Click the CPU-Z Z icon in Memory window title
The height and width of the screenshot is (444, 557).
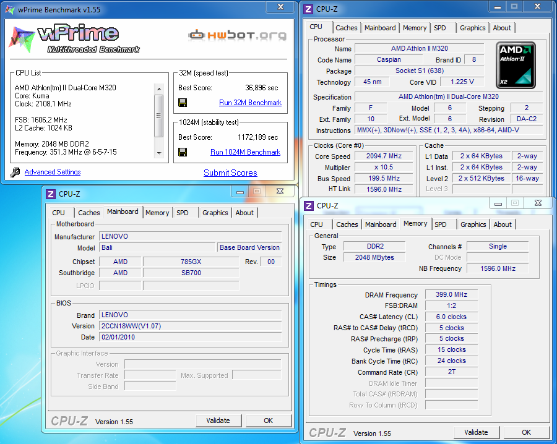309,205
